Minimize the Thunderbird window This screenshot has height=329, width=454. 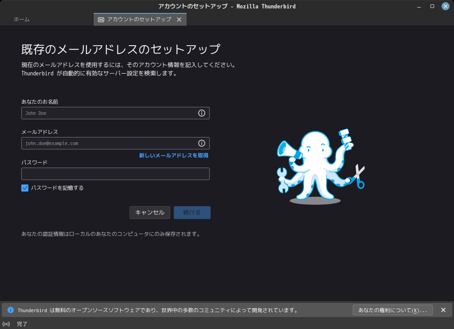[x=419, y=6]
